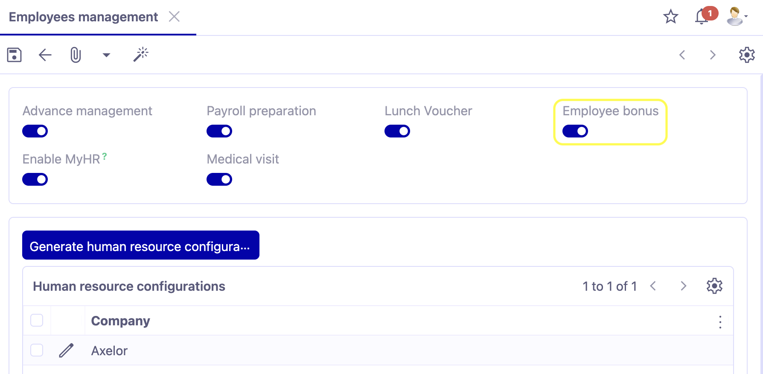Open the form settings gear
Viewport: 763px width, 374px height.
746,55
